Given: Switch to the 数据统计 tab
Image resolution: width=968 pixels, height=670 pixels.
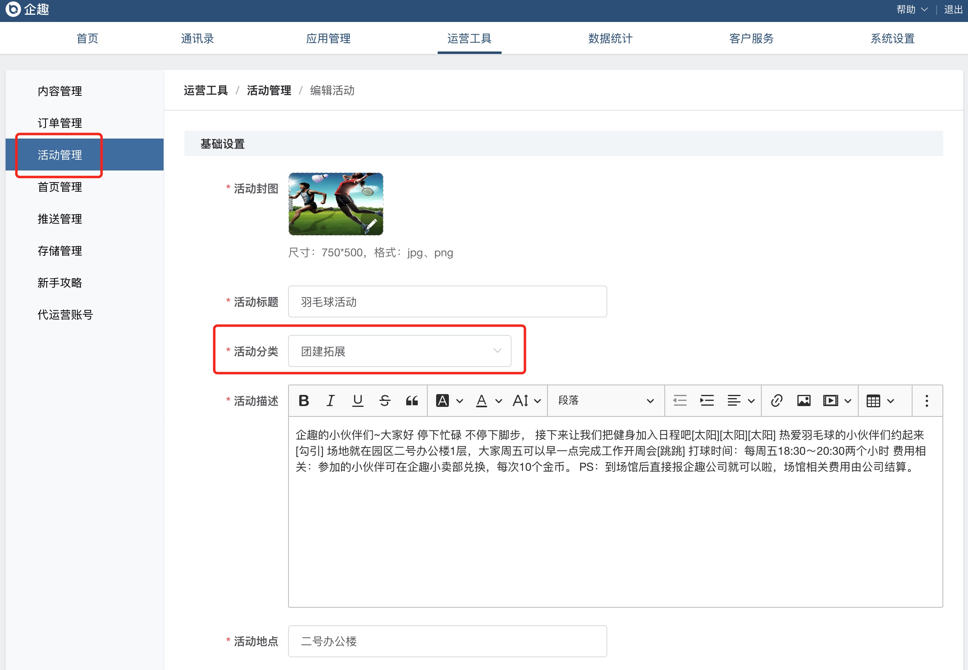Looking at the screenshot, I should coord(610,38).
